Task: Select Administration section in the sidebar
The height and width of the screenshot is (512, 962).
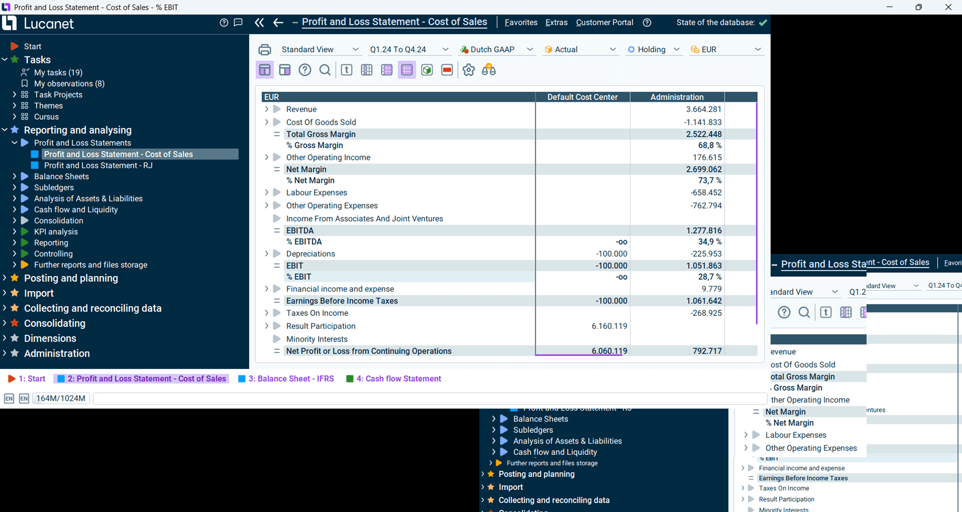Action: tap(57, 354)
